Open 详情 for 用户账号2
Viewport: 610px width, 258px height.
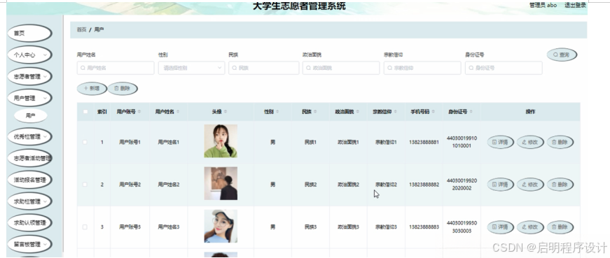(500, 185)
